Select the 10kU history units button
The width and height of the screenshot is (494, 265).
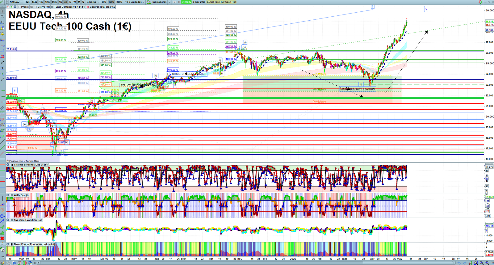tap(111, 2)
